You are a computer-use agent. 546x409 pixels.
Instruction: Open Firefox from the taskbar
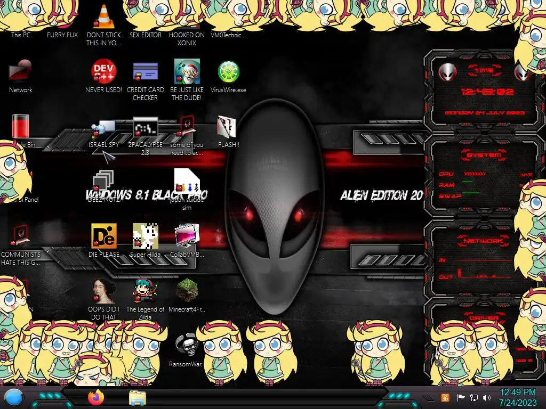click(x=96, y=397)
